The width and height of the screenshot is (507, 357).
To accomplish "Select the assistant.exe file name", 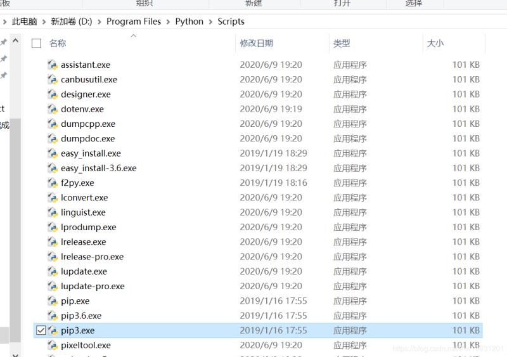I will tap(86, 65).
